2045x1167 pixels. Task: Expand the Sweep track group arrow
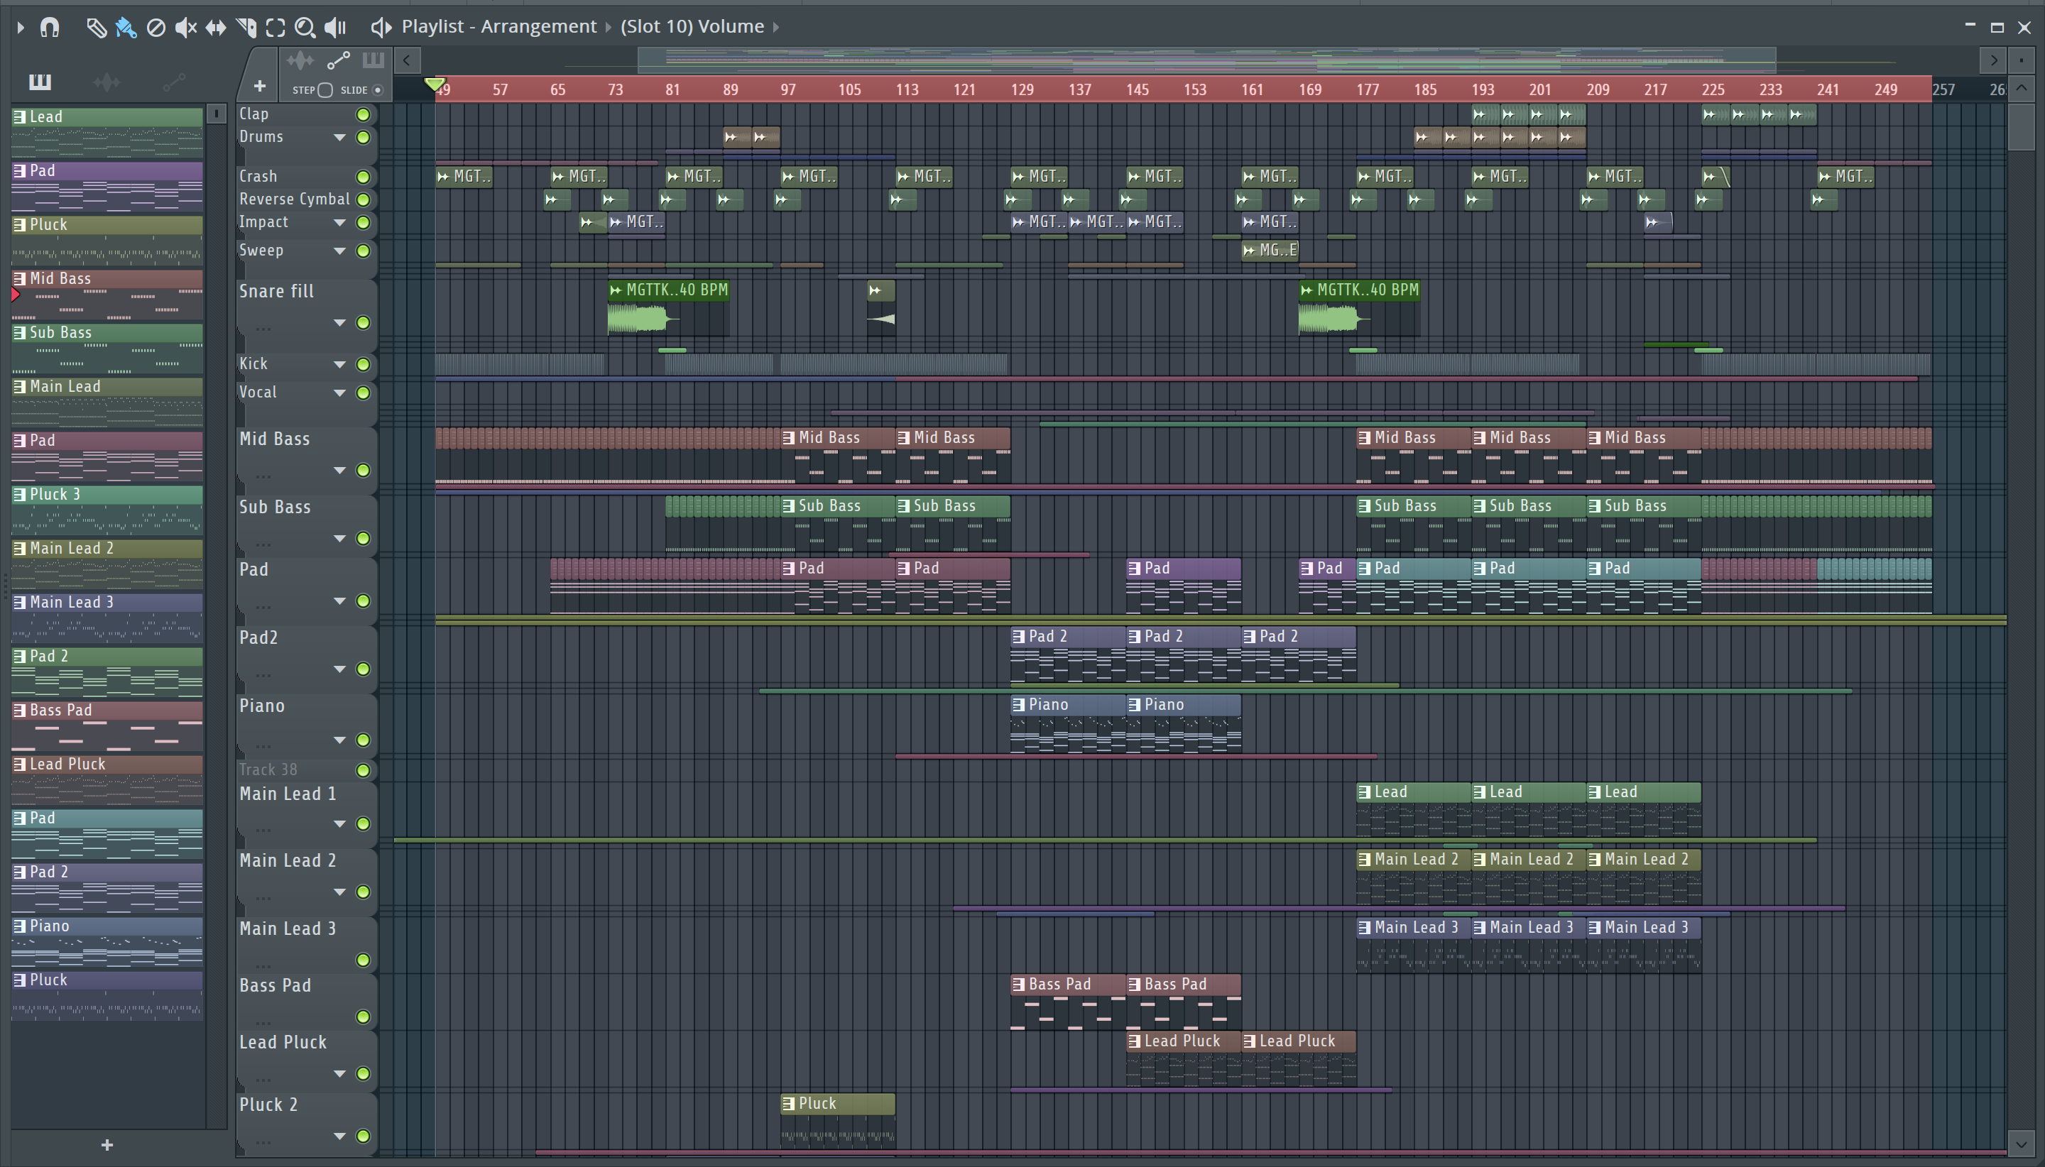click(340, 251)
